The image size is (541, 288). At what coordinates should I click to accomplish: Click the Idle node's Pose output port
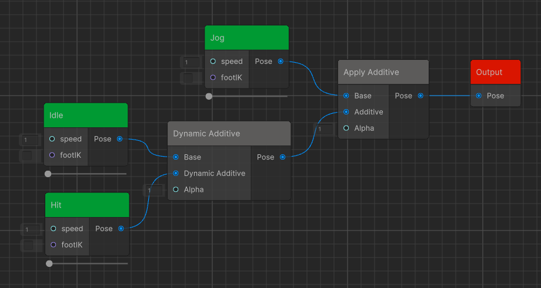pyautogui.click(x=119, y=138)
